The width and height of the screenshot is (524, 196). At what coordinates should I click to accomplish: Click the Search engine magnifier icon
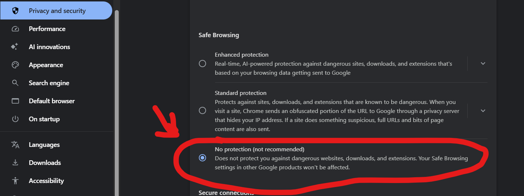click(x=15, y=83)
